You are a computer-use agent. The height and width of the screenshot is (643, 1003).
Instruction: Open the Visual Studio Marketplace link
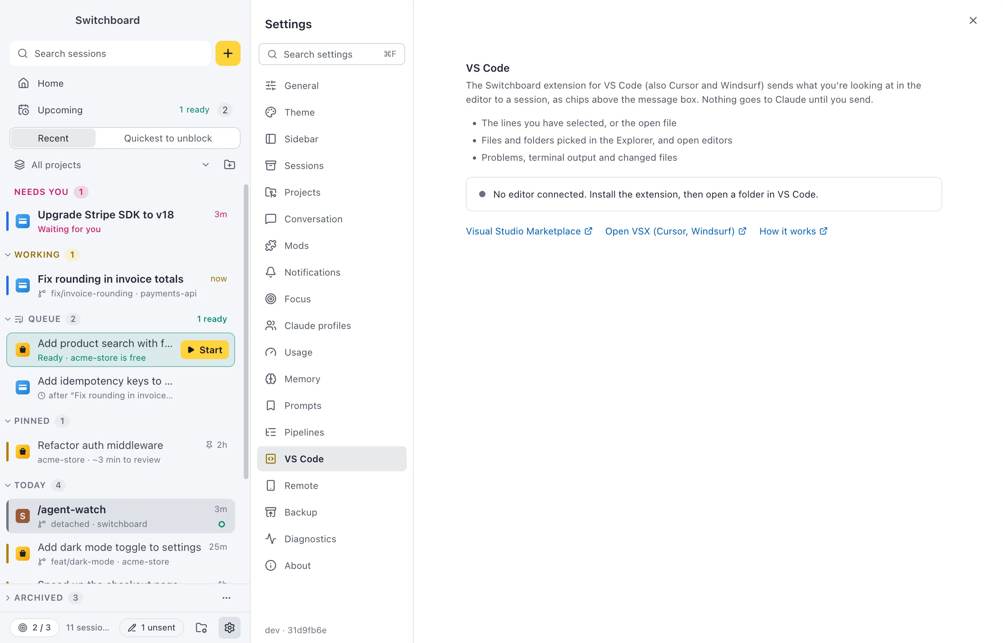[529, 231]
